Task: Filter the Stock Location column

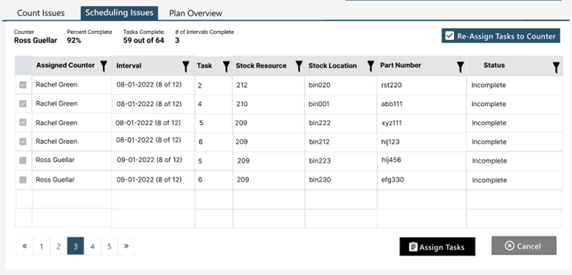Action: click(371, 66)
